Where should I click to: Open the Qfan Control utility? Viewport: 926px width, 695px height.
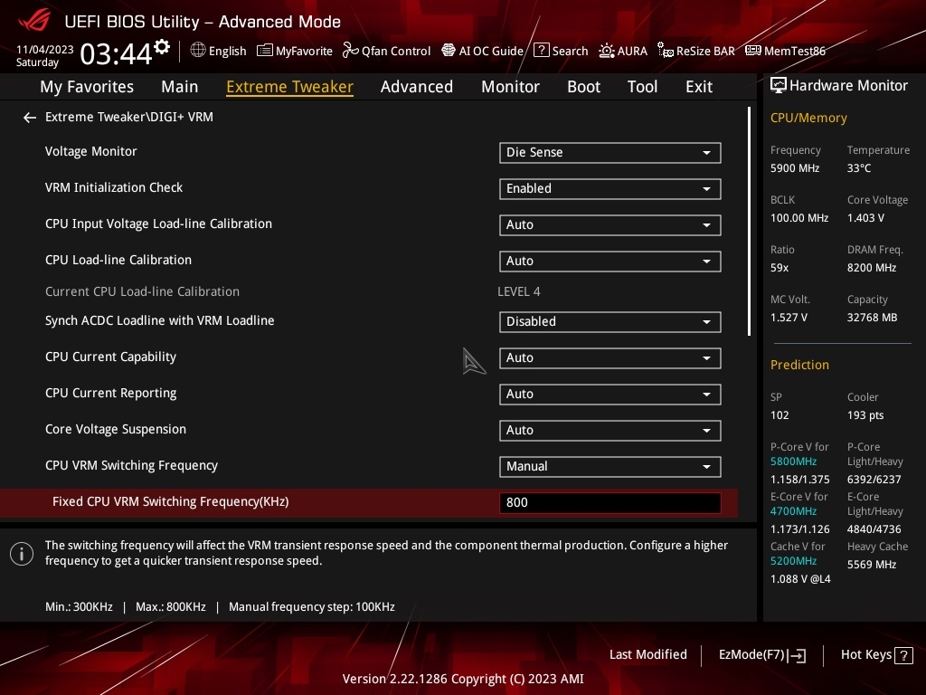tap(386, 51)
